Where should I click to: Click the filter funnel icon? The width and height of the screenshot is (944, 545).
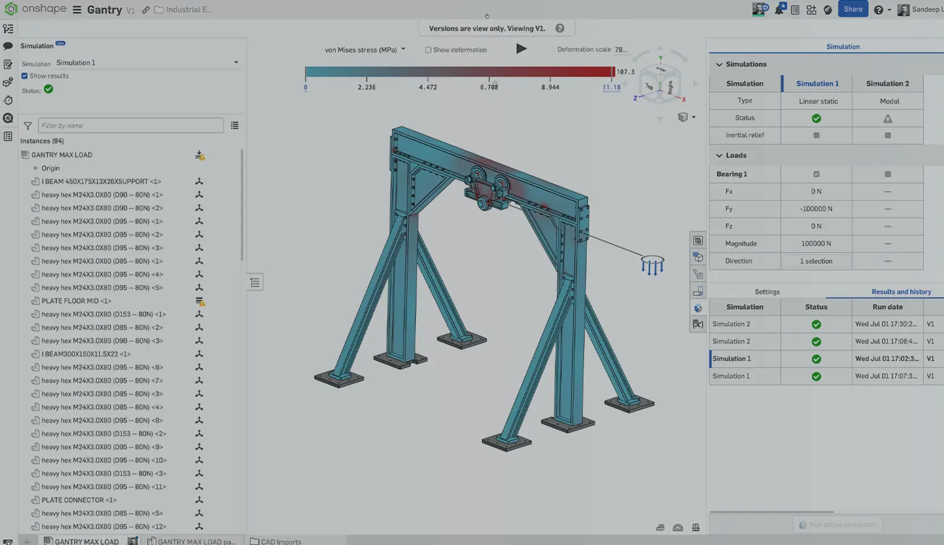tap(28, 126)
